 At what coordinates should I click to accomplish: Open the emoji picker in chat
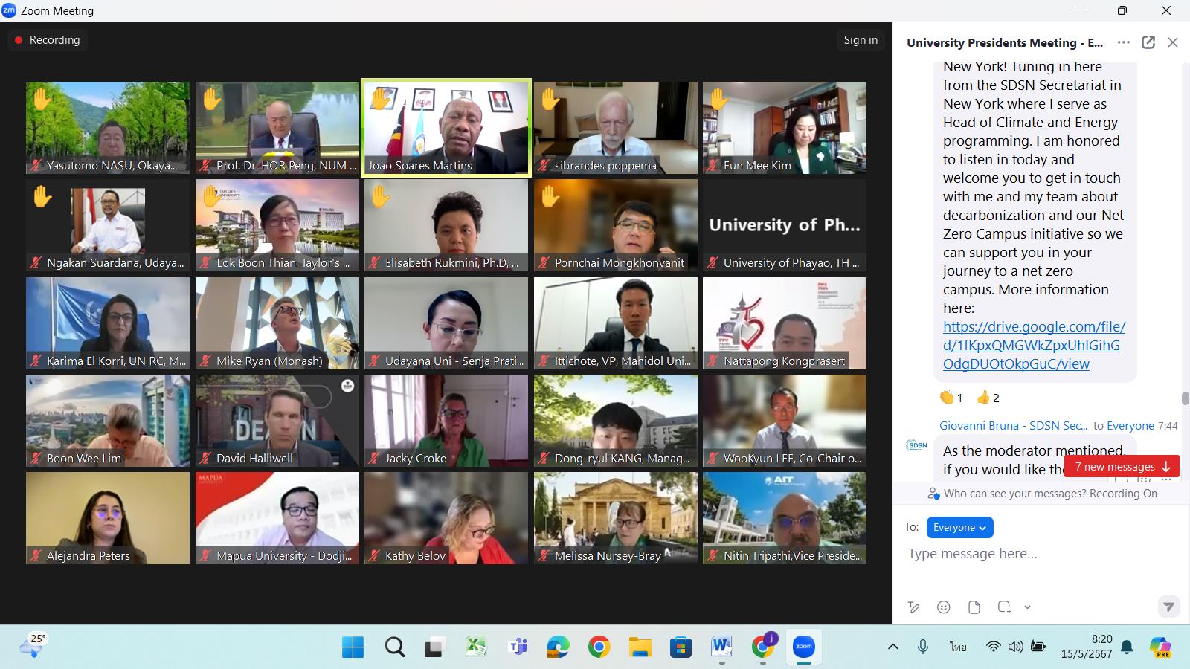pos(944,607)
